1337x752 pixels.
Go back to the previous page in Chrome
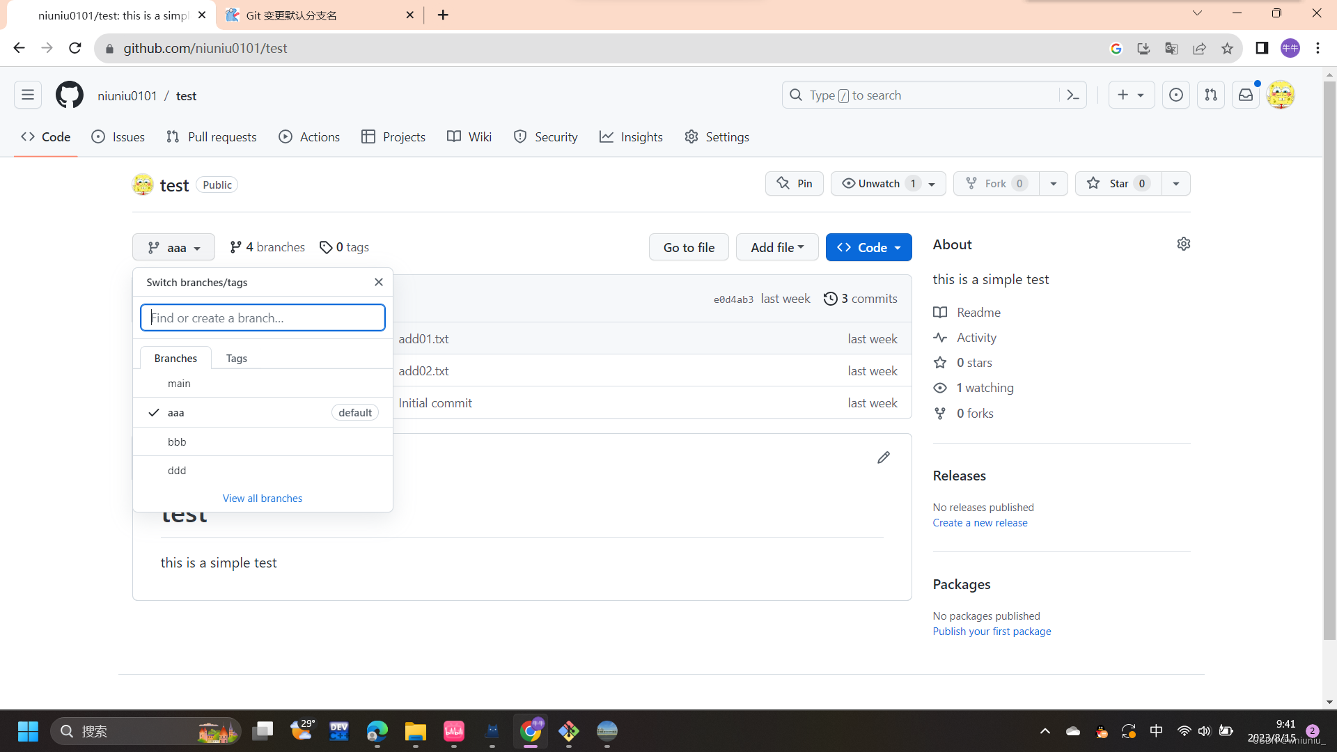point(19,48)
